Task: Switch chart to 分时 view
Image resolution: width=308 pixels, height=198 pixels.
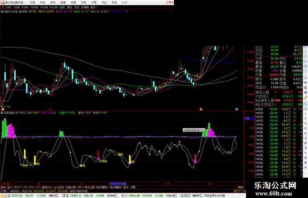Action: [x=8, y=7]
